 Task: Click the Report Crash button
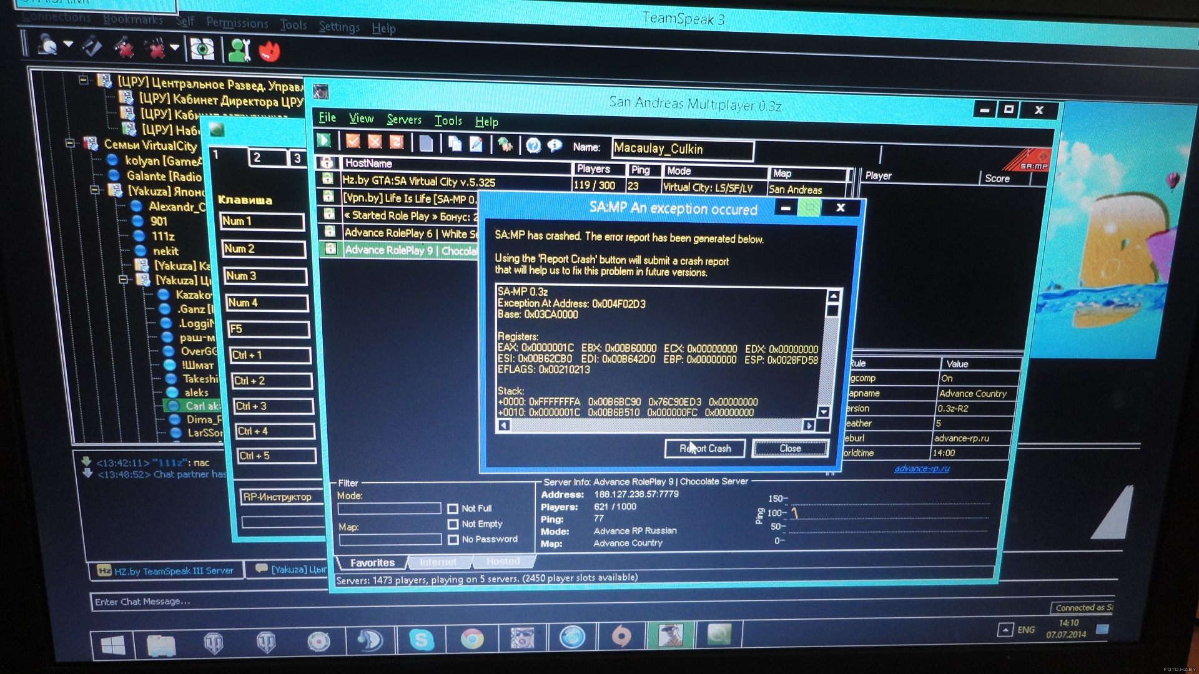(705, 449)
